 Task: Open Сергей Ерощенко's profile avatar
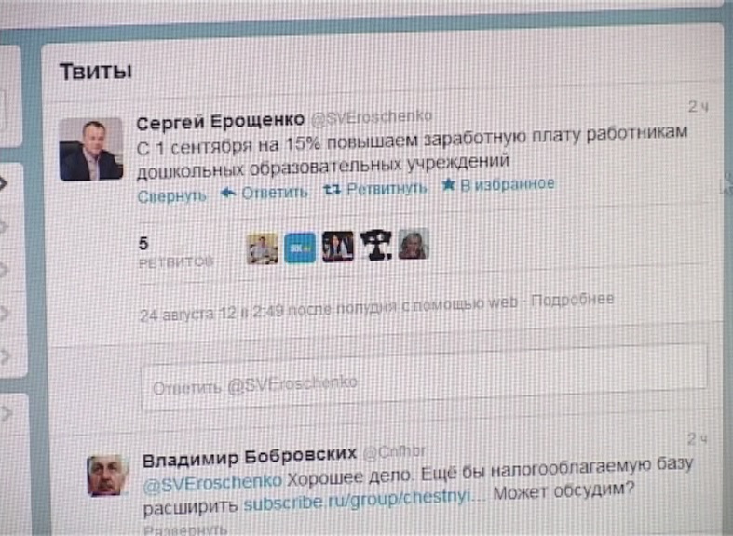(x=91, y=149)
